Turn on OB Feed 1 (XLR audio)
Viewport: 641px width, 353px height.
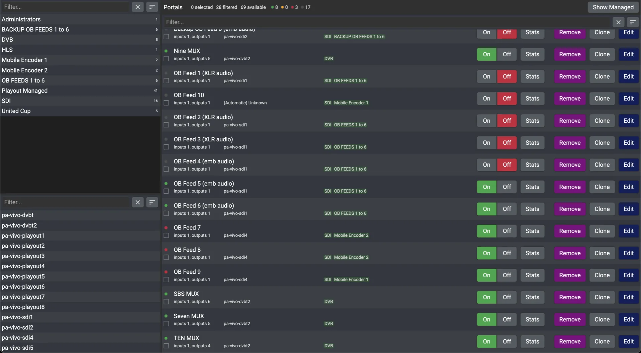point(486,77)
